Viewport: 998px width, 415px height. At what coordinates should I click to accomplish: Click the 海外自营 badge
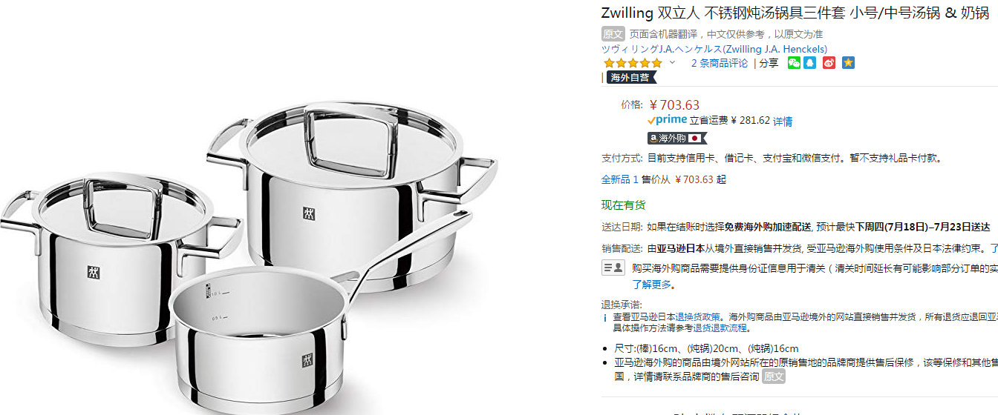tap(631, 77)
